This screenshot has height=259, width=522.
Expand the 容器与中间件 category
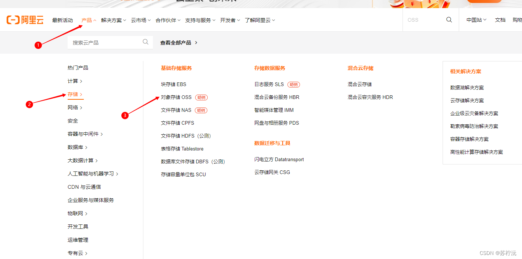click(85, 134)
